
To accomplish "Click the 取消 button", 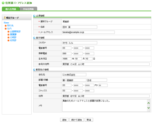I will click(89, 120).
